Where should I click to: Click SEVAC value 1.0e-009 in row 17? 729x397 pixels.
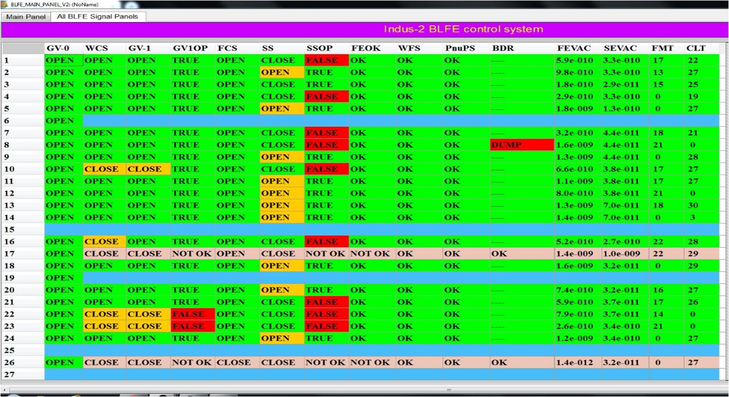(x=625, y=254)
